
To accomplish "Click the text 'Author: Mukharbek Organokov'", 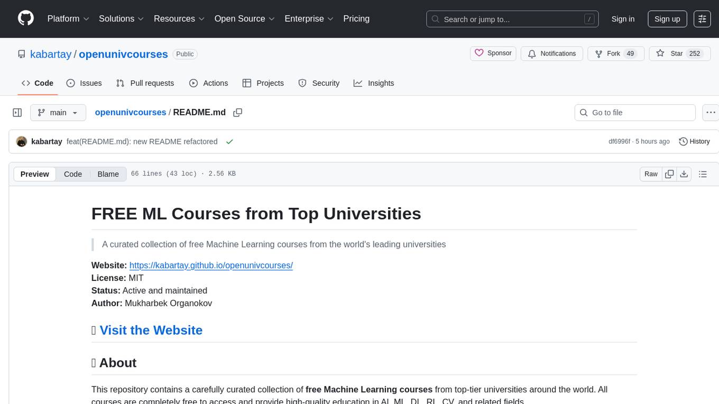I will (x=152, y=303).
